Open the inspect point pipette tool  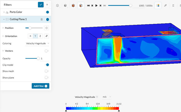pyautogui.click(x=166, y=5)
